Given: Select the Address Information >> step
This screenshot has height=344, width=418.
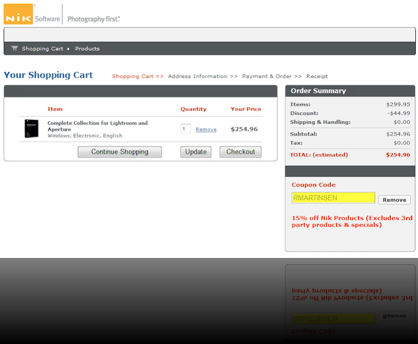Looking at the screenshot, I should 203,76.
